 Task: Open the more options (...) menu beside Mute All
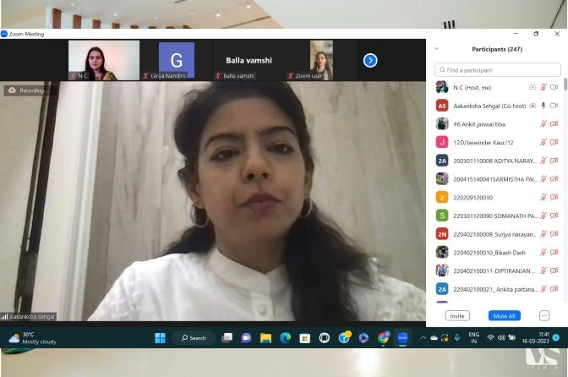point(543,315)
